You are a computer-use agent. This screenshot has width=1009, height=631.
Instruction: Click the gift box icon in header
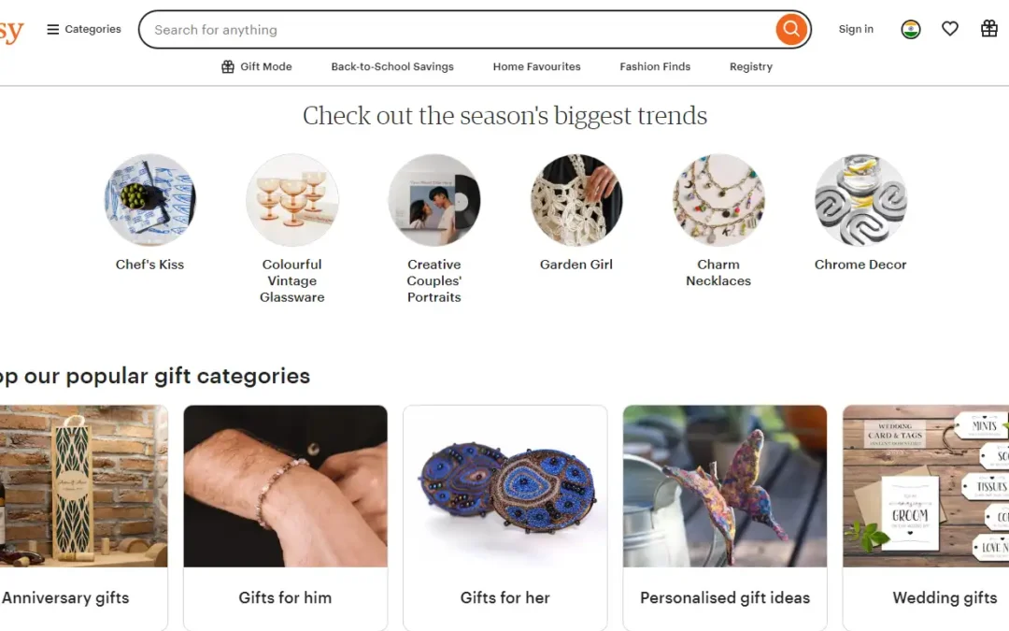pyautogui.click(x=989, y=28)
